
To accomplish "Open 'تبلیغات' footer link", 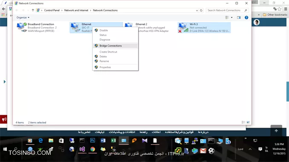I will 99,132.
